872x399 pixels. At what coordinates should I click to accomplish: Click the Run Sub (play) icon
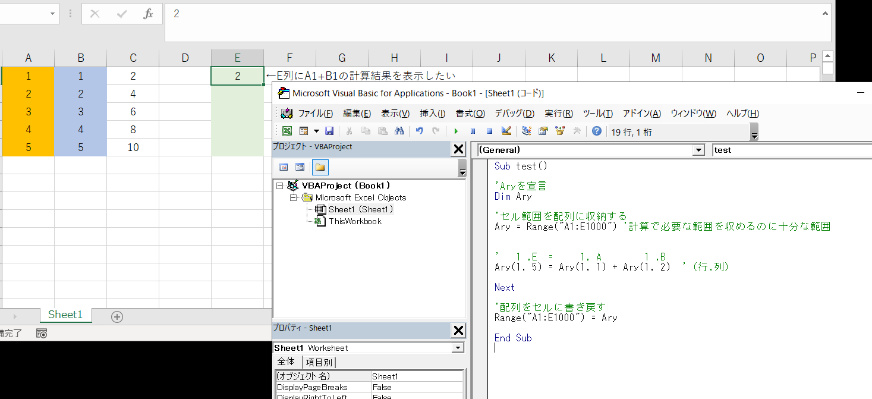coord(456,131)
